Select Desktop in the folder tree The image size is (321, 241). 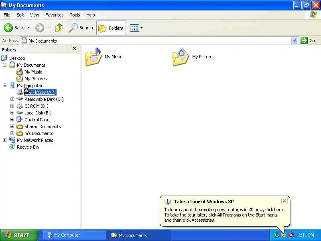point(17,58)
